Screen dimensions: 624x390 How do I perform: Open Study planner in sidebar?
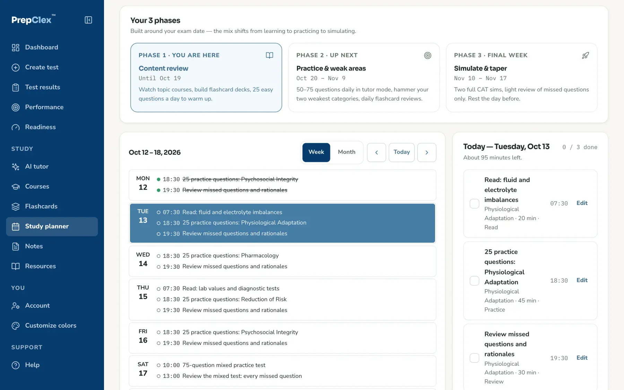(52, 227)
